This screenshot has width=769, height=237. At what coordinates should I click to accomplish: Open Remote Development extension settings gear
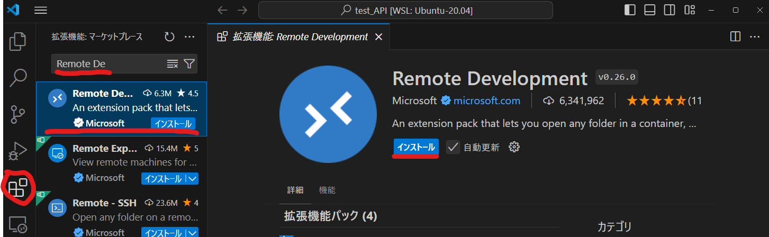(513, 147)
